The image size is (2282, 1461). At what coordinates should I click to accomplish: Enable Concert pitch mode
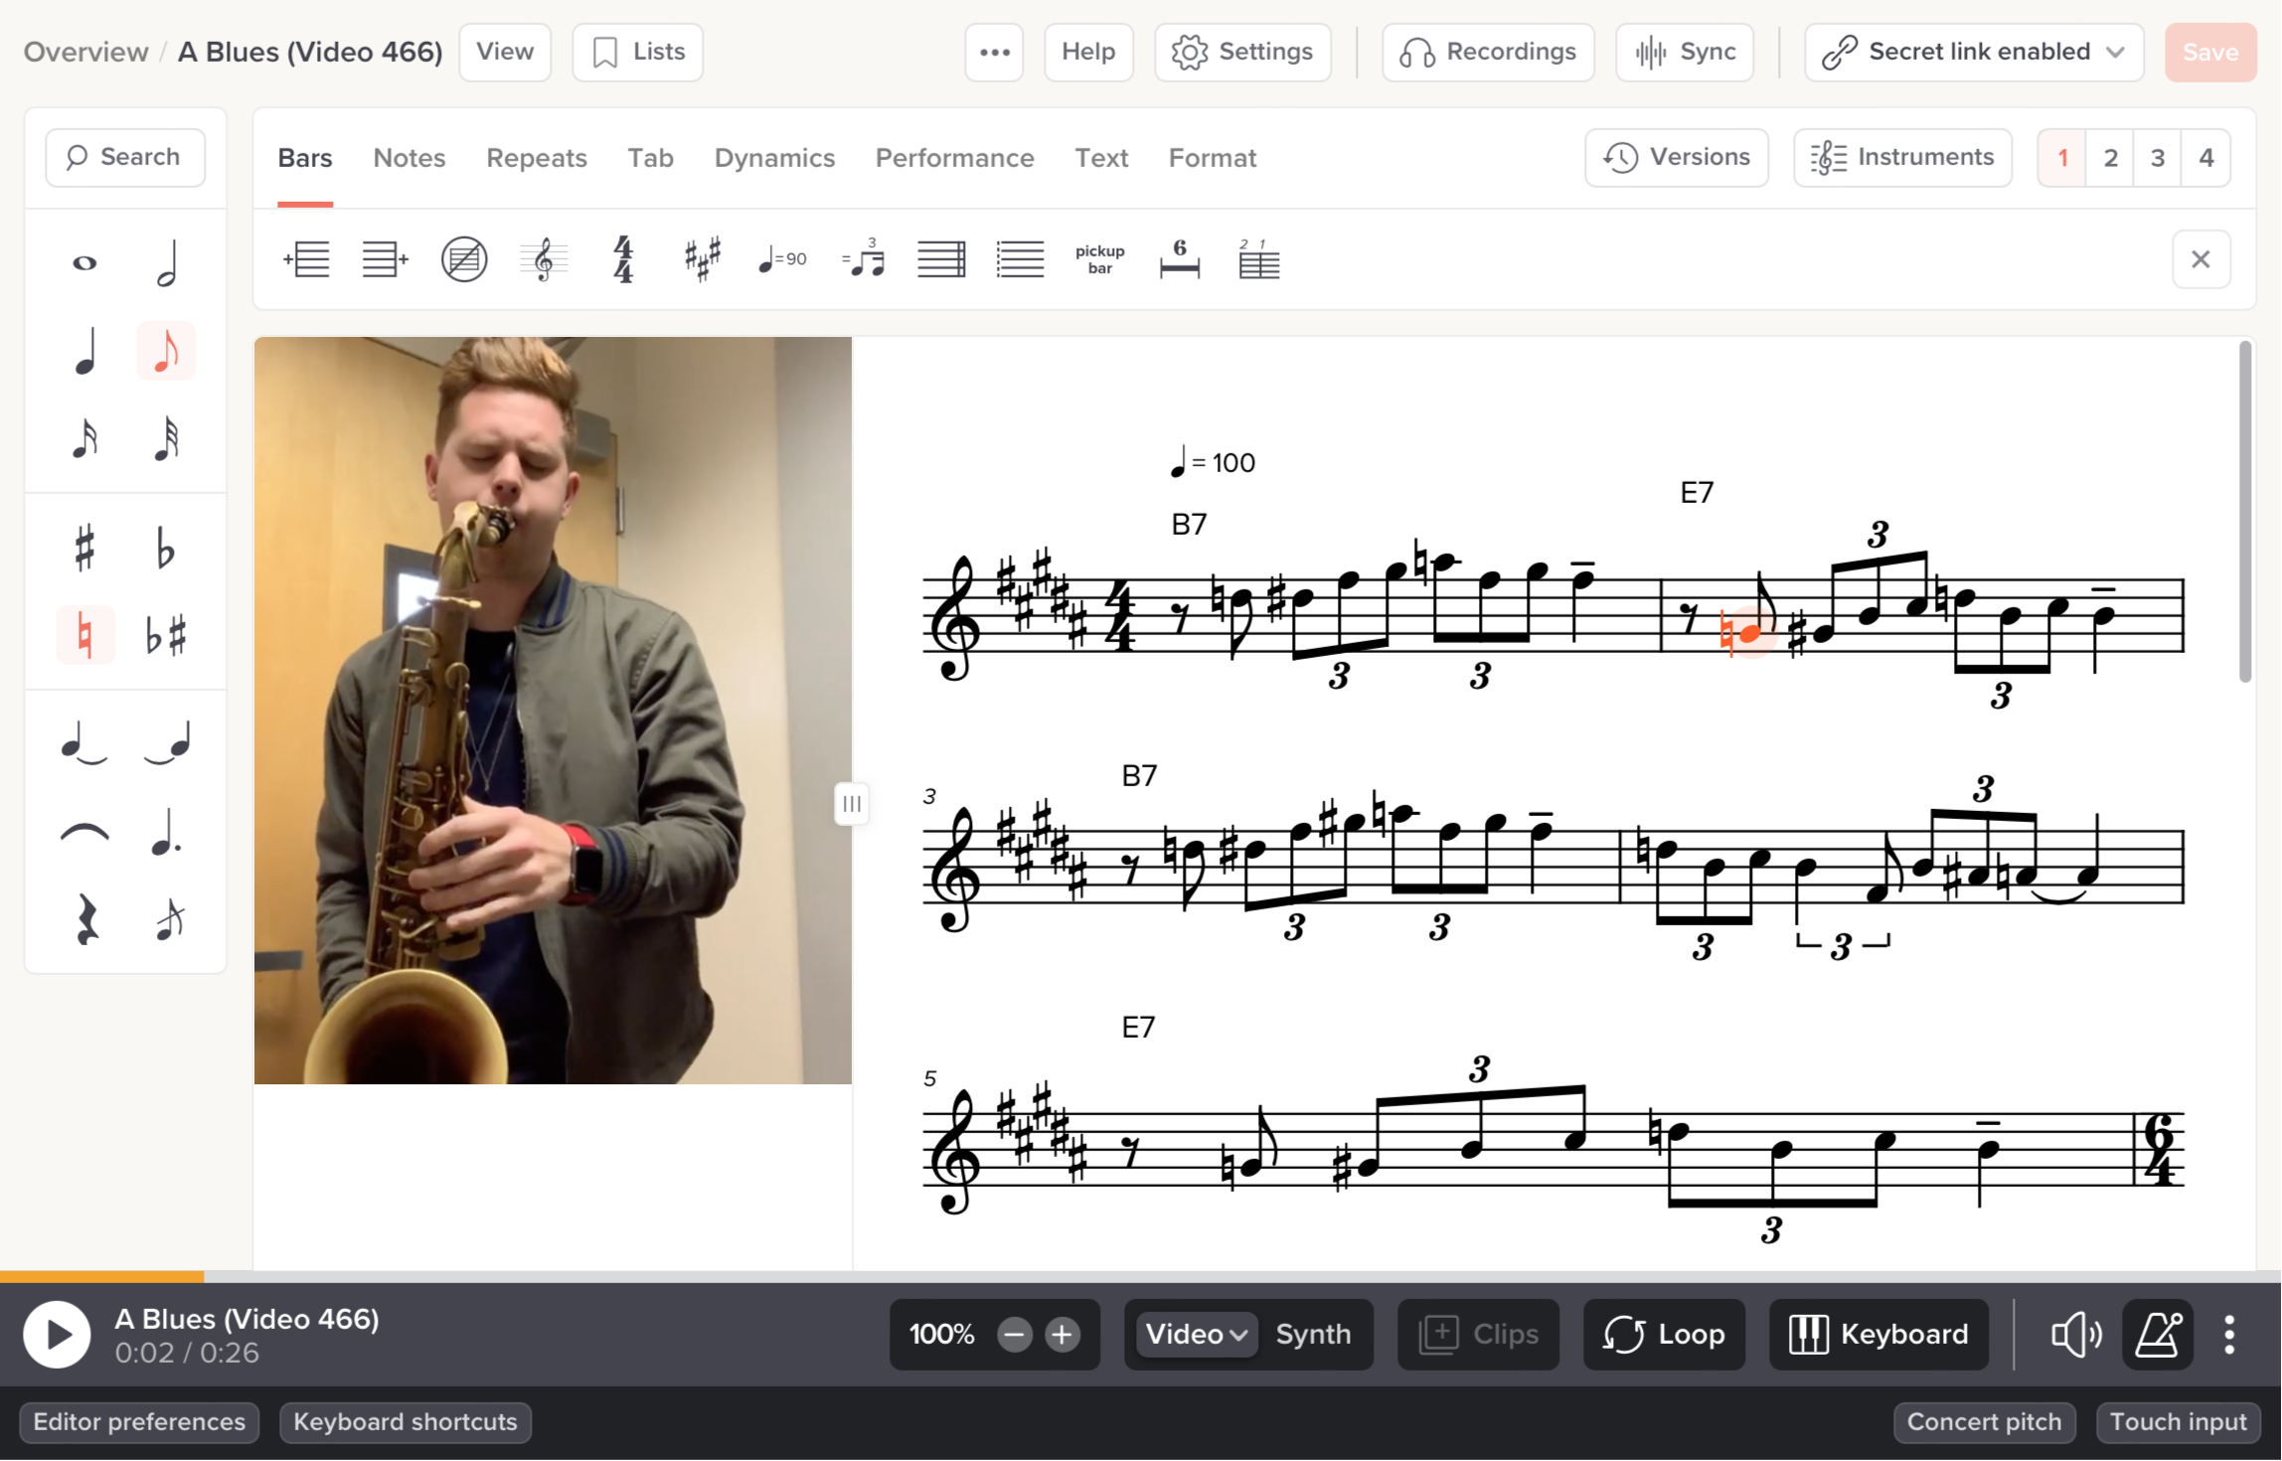pos(1983,1422)
